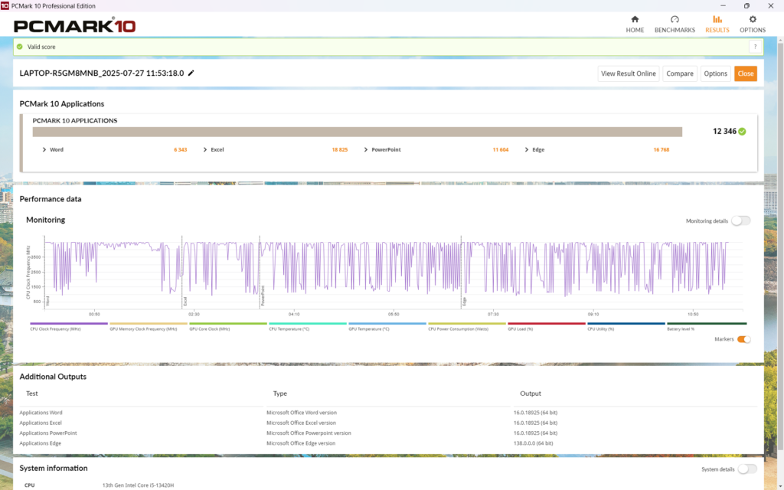The image size is (784, 490).
Task: Click the Compare button
Action: [679, 73]
